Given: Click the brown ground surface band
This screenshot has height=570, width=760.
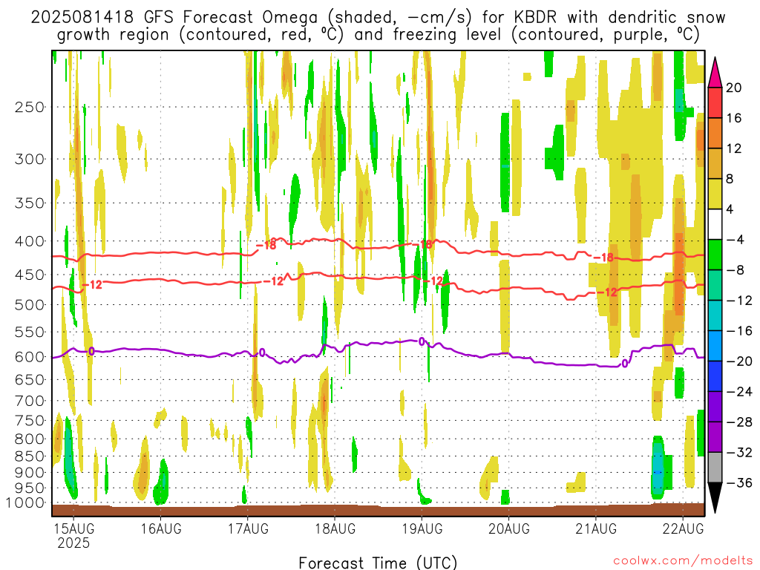Looking at the screenshot, I should 378,510.
